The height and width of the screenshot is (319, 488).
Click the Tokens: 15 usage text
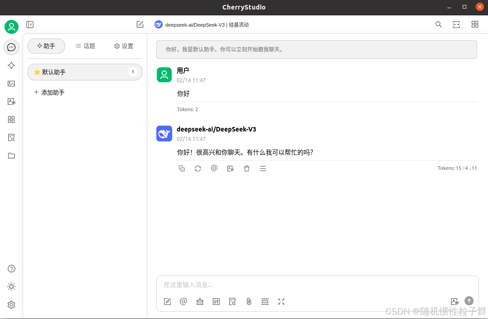click(457, 168)
